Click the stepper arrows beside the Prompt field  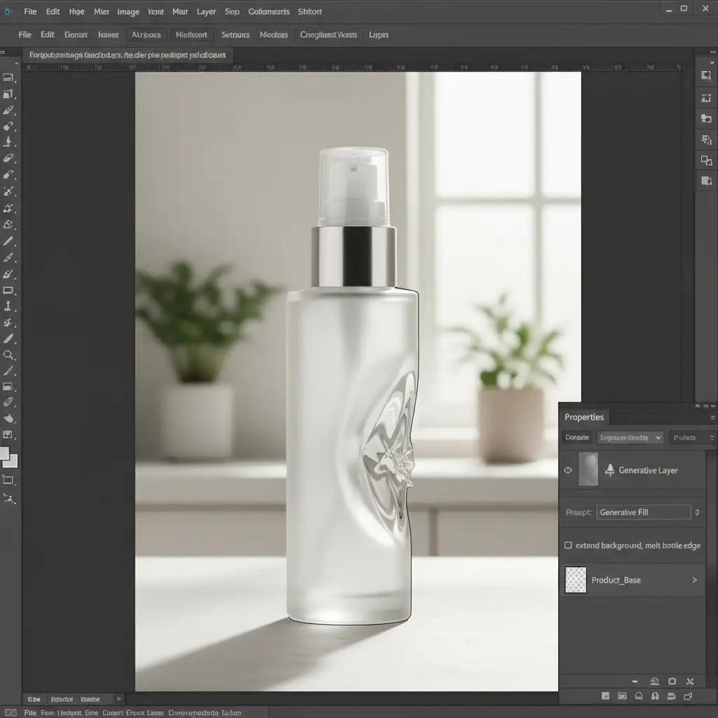697,513
